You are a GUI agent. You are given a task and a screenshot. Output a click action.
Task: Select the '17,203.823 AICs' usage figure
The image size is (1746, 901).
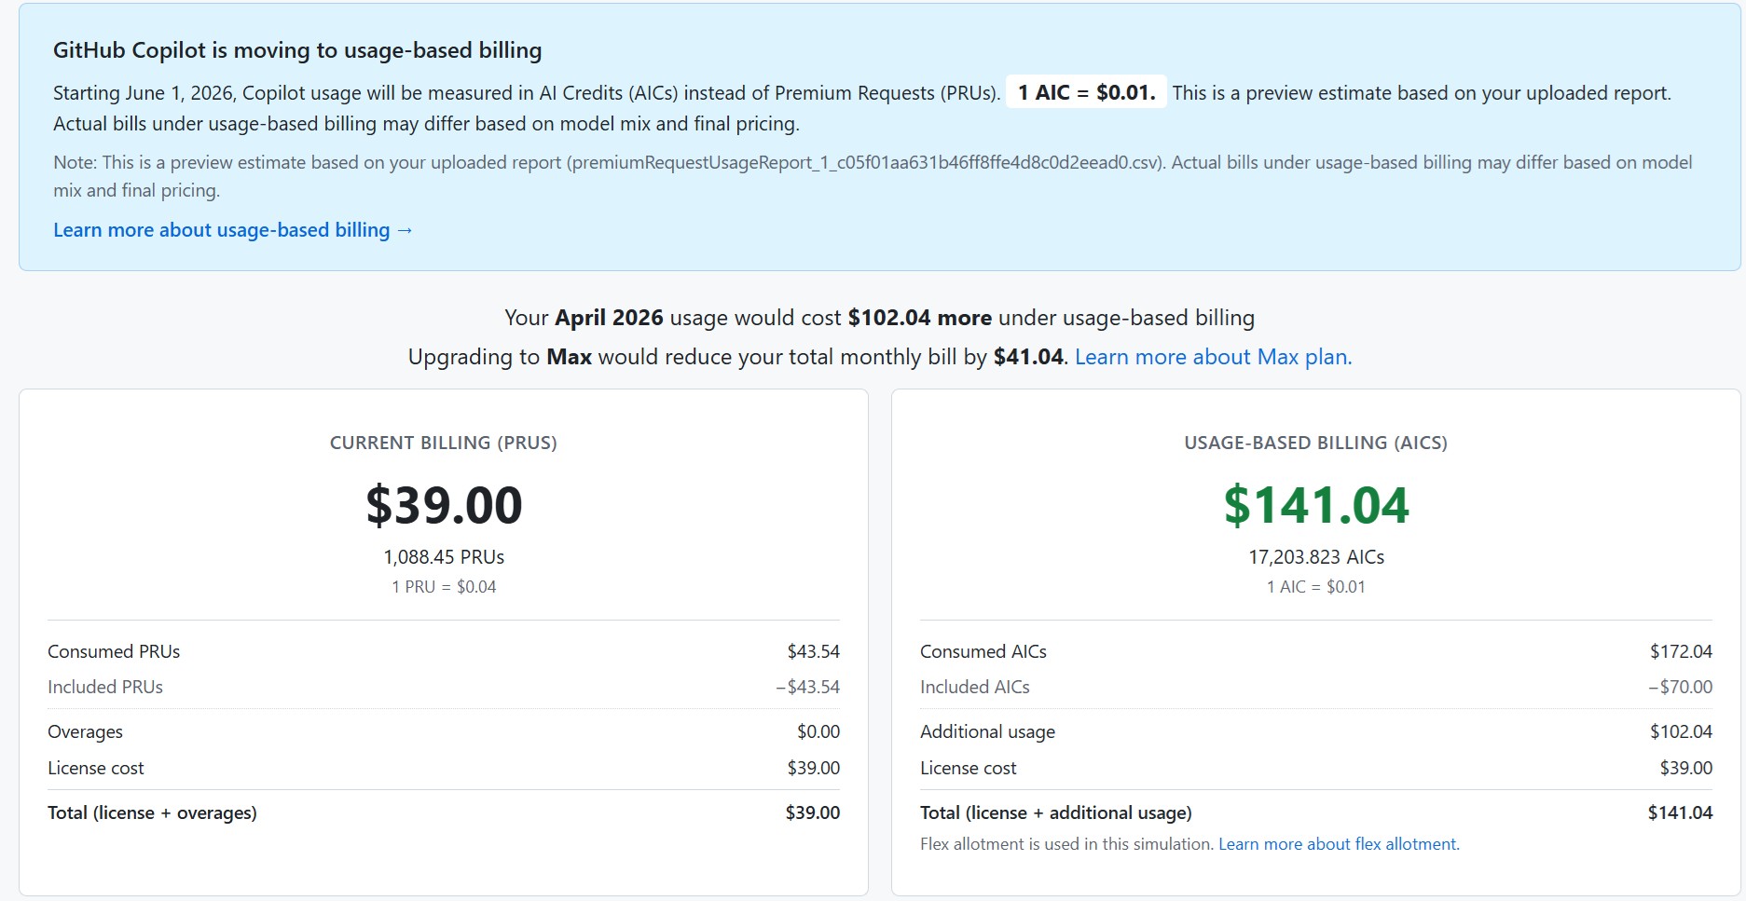1316,557
